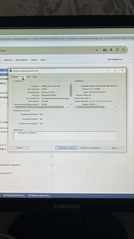The width and height of the screenshot is (134, 239).
Task: Select the text NVIDIA GeForce GTX 650
Action: pos(51,86)
